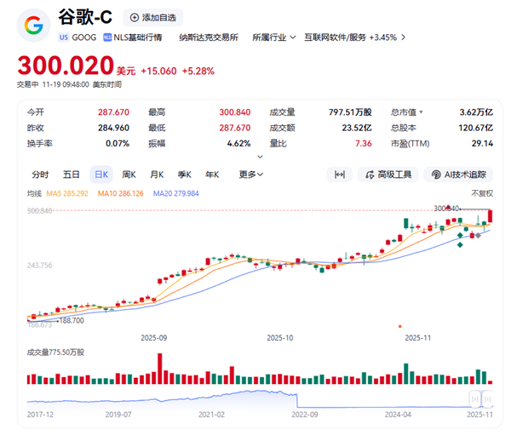Expand the 总市值 market cap dropdown arrow
This screenshot has height=435, width=511.
pyautogui.click(x=421, y=112)
